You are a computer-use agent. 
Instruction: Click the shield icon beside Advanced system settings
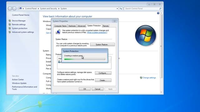[10, 32]
